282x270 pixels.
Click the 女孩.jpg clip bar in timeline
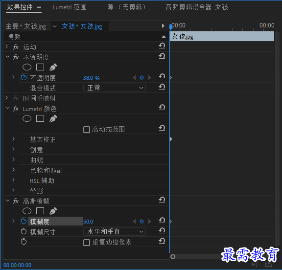click(222, 37)
